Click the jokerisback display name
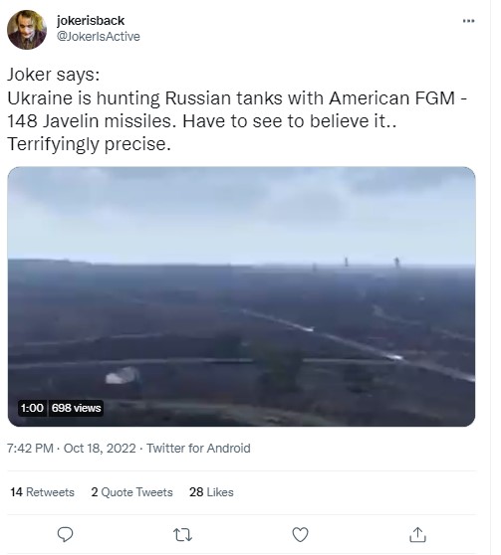This screenshot has width=501, height=555. click(x=91, y=21)
